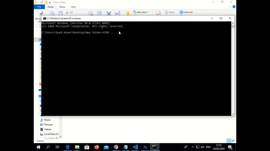This screenshot has height=151, width=270.
Task: Click the Explorer Help question mark icon
Action: pos(234,7)
